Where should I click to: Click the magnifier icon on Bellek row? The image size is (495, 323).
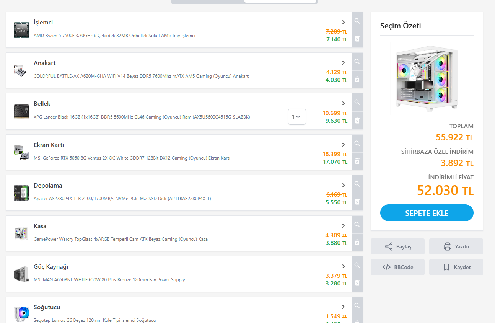click(357, 103)
